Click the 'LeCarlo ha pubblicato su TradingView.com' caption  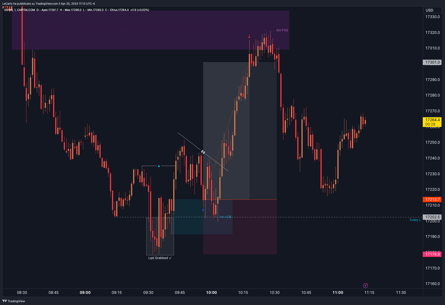pyautogui.click(x=30, y=4)
